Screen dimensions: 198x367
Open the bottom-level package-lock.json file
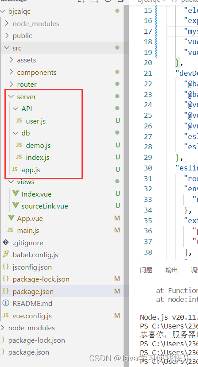(x=37, y=340)
